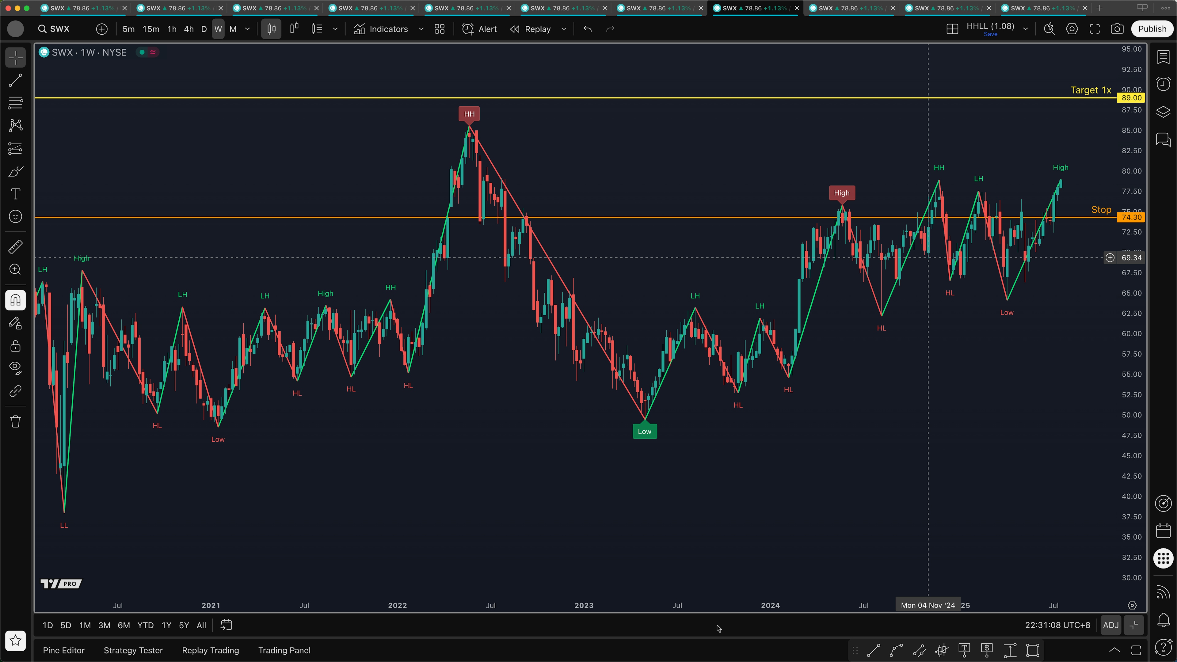Viewport: 1177px width, 662px height.
Task: Open the go to date calendar icon
Action: 227,625
